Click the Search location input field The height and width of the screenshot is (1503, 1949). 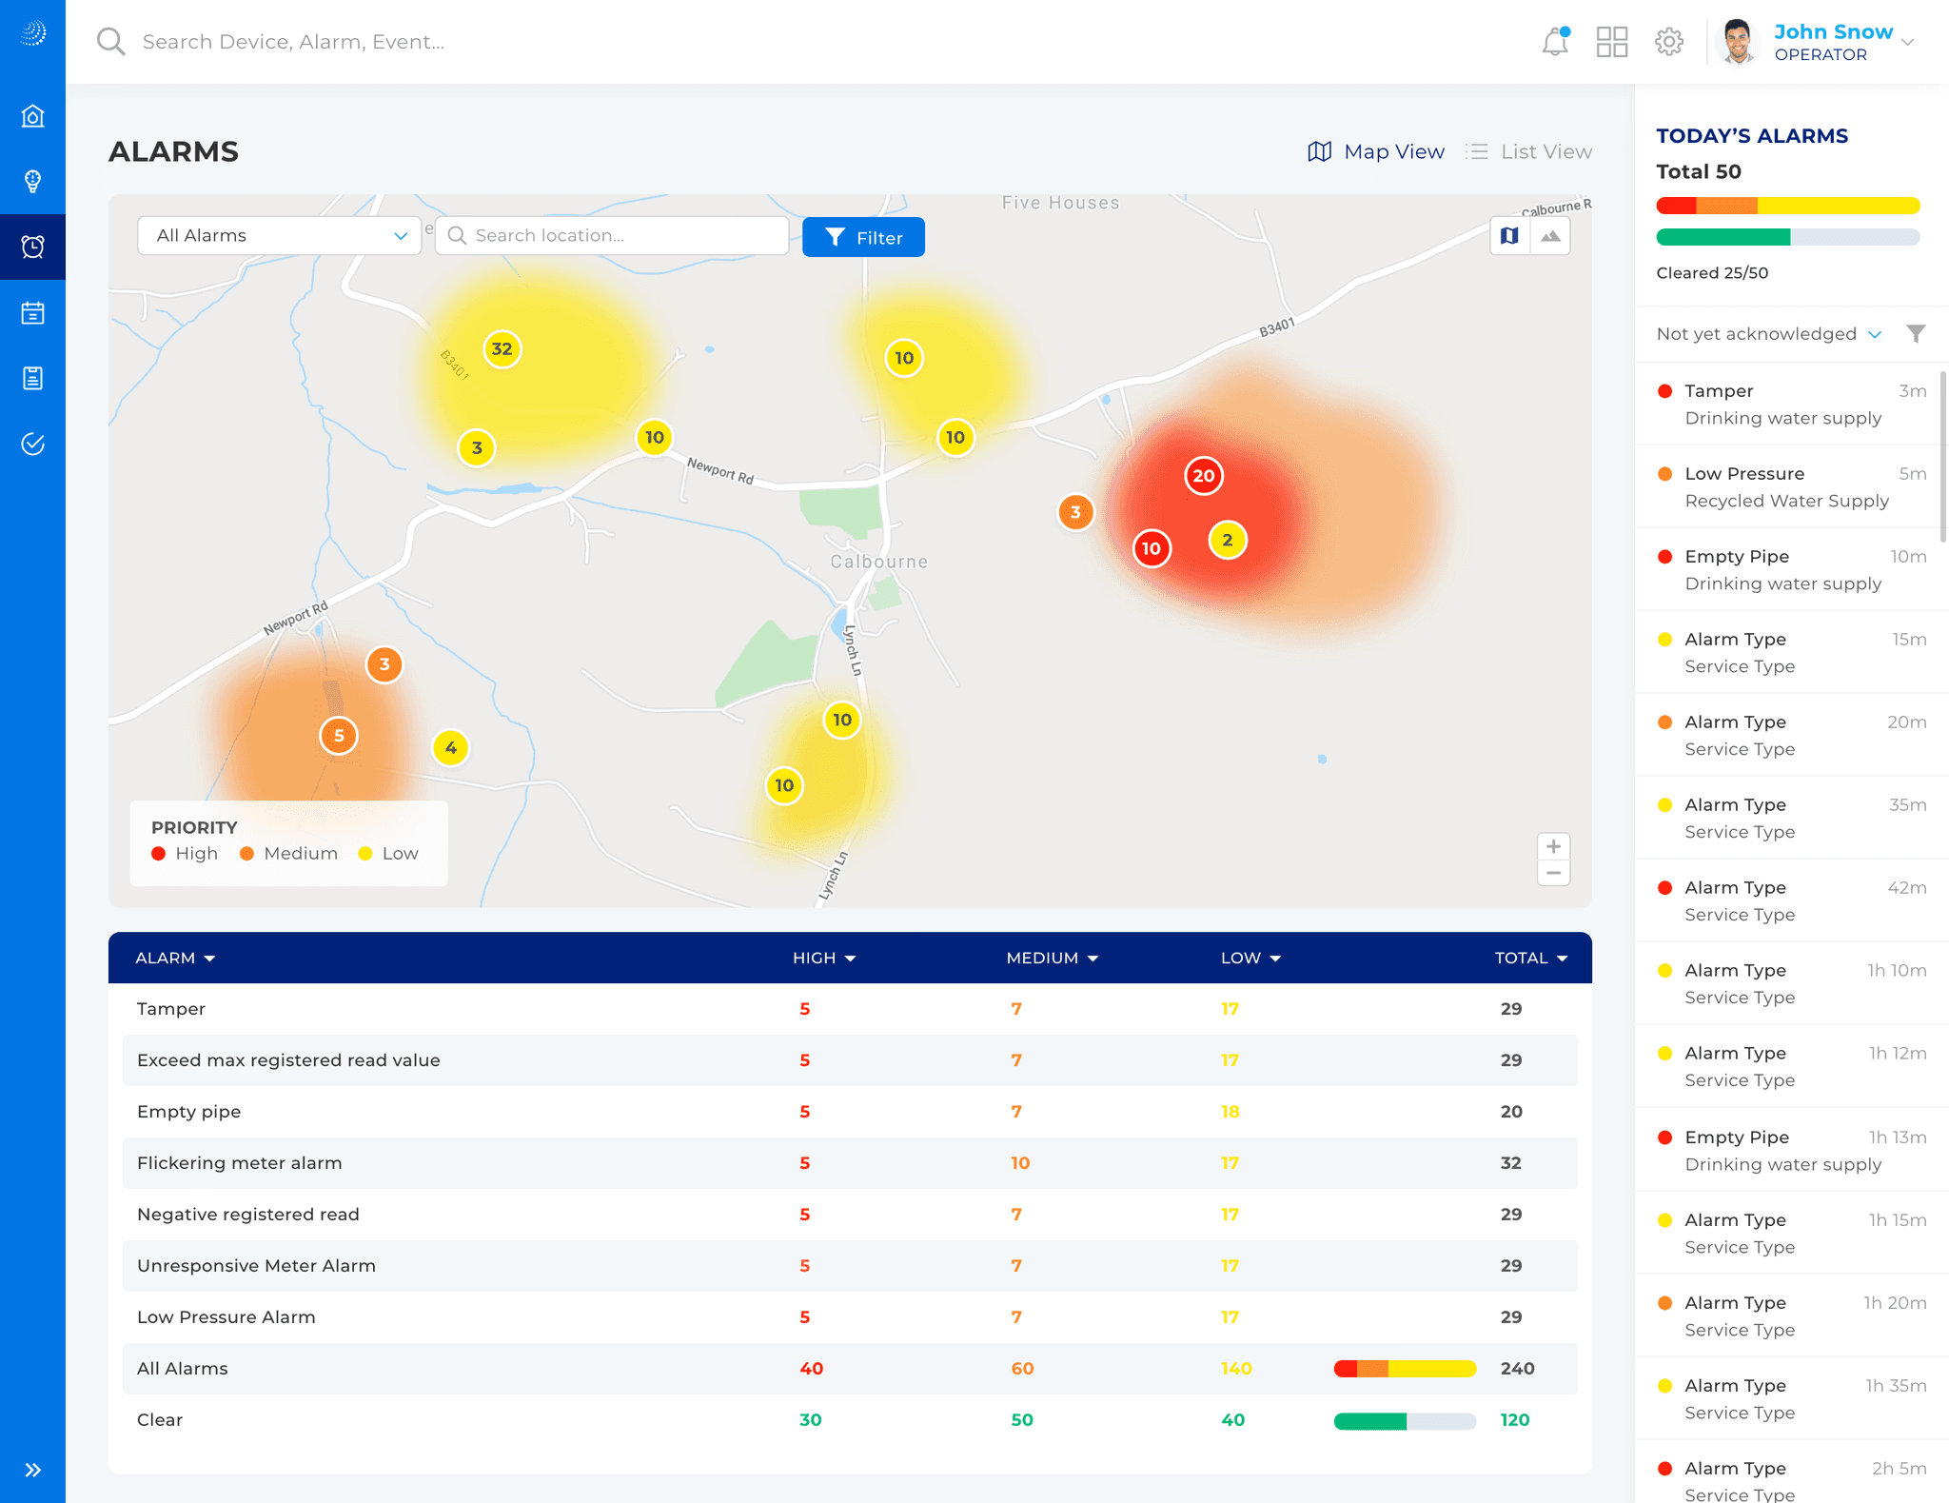612,235
